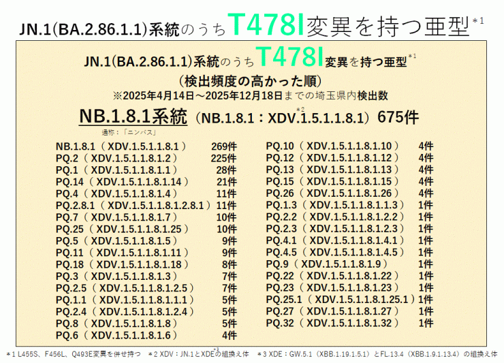Click the row label "PQ.14 ( XDV.1.5.1.1.8.1.14 )"

click(x=122, y=182)
